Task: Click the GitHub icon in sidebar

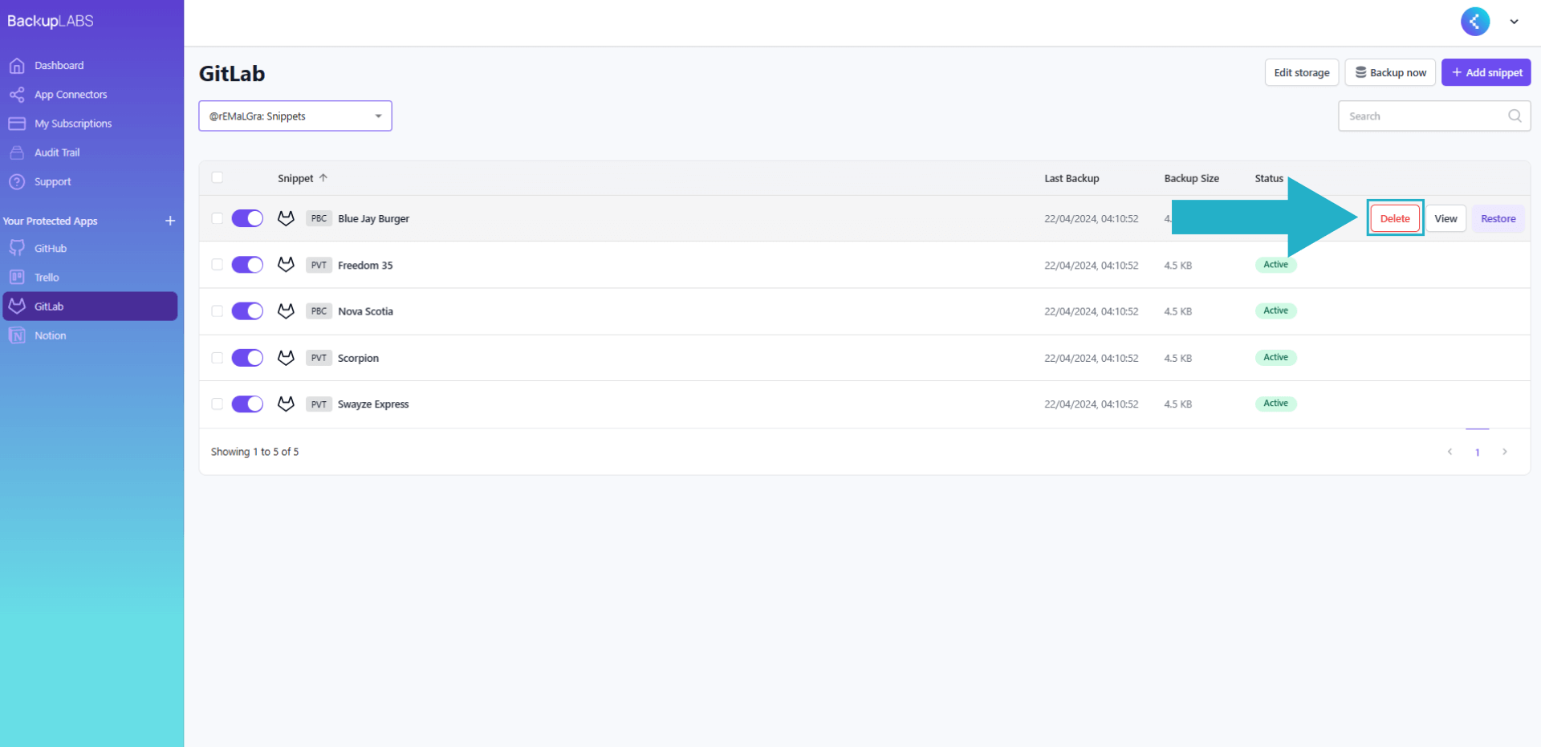Action: coord(17,248)
